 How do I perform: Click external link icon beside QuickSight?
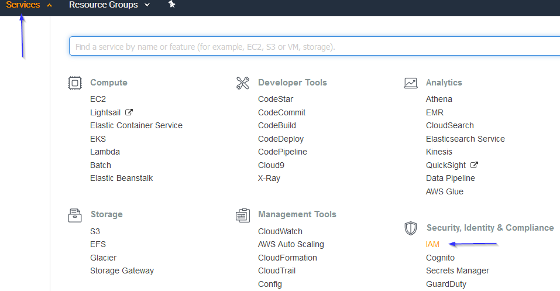(474, 165)
